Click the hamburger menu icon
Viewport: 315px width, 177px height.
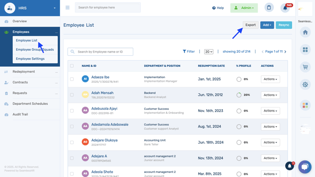pyautogui.click(x=67, y=8)
